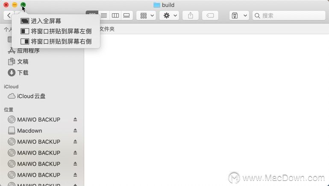This screenshot has width=329, height=186.
Task: Switch to list view
Action: click(104, 15)
